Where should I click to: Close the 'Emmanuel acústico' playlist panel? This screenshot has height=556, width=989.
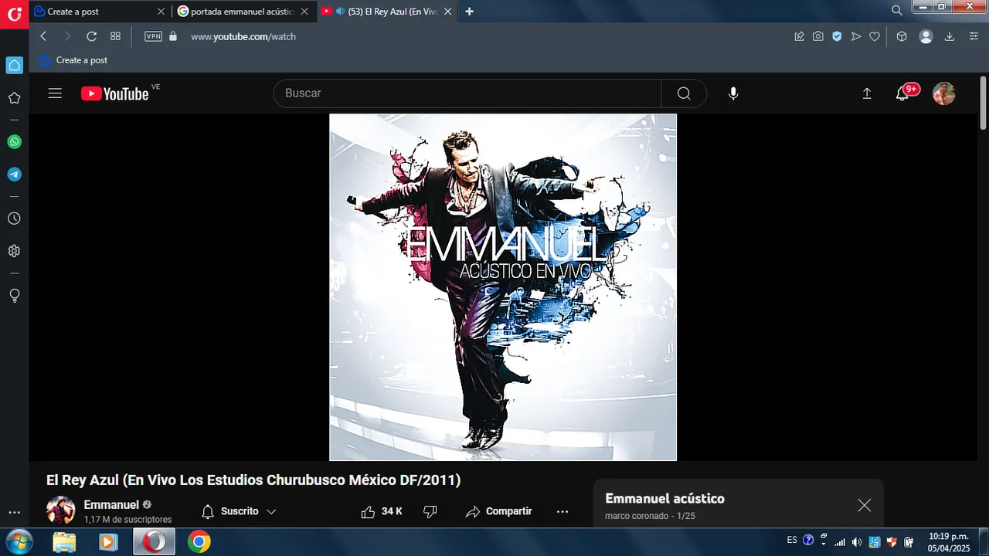coord(864,506)
